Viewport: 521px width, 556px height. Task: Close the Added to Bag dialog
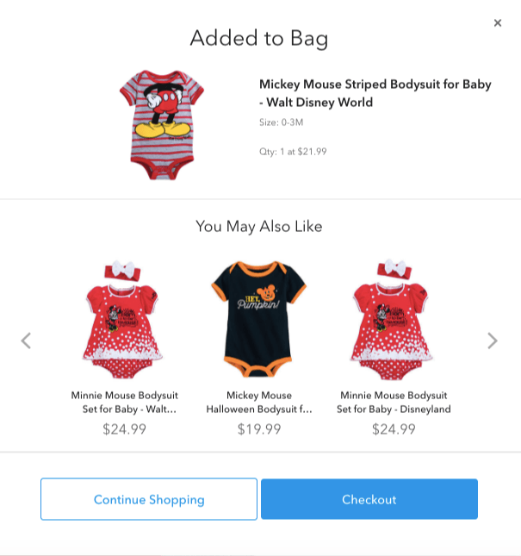497,23
